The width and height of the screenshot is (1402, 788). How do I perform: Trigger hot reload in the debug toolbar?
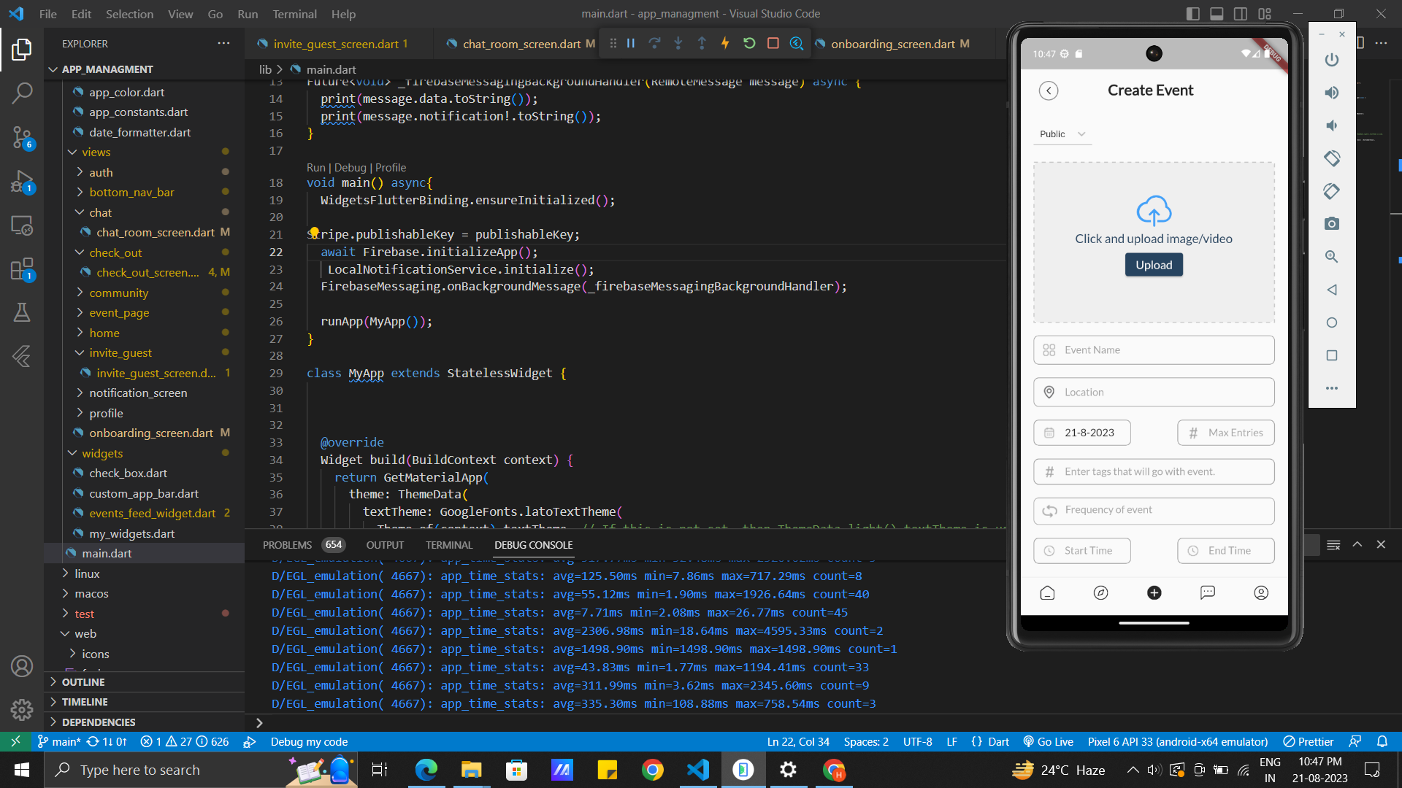click(x=725, y=43)
